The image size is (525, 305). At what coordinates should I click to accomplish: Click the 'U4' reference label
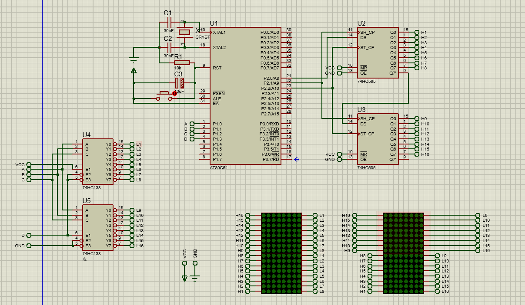87,135
